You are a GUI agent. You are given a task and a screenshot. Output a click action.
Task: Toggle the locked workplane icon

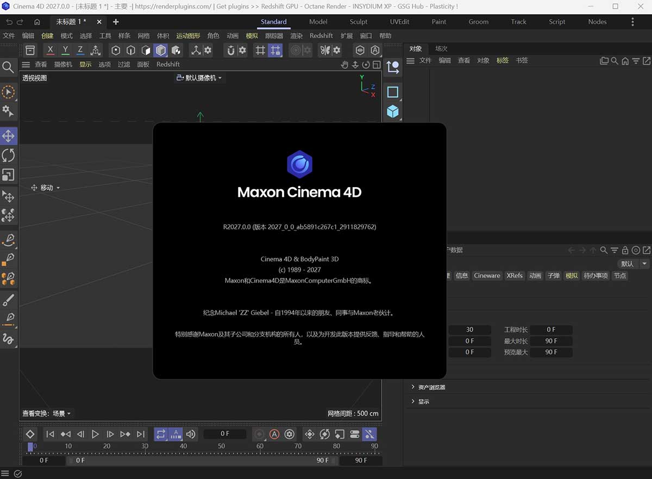[x=275, y=50]
